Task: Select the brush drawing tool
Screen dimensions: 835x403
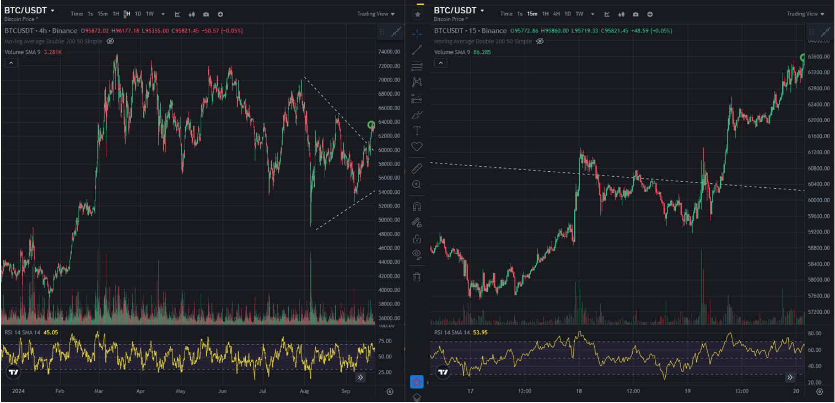Action: coord(417,115)
